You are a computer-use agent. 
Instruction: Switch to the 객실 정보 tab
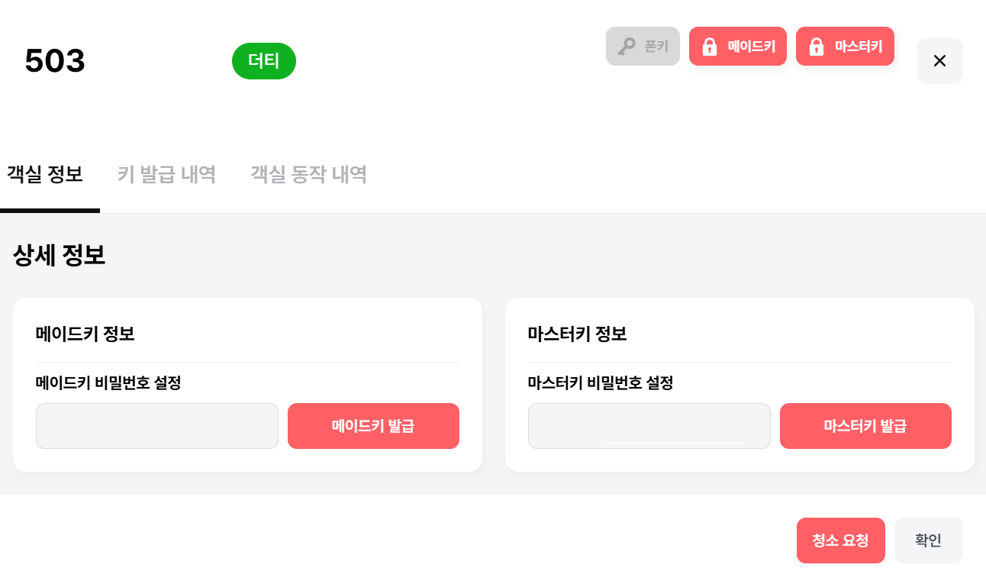(45, 174)
